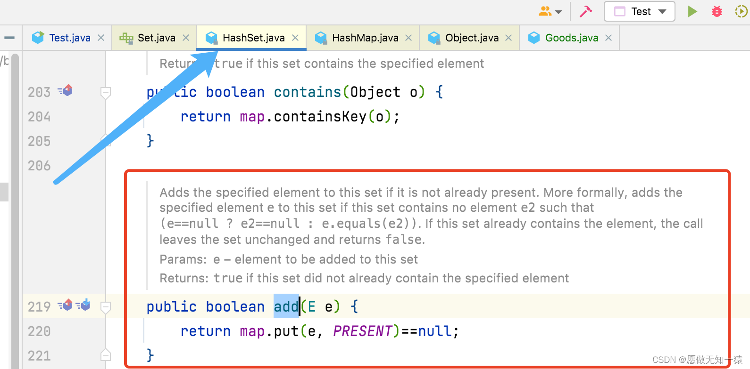Click the Goods.java class icon
Image resolution: width=750 pixels, height=369 pixels.
pos(534,38)
